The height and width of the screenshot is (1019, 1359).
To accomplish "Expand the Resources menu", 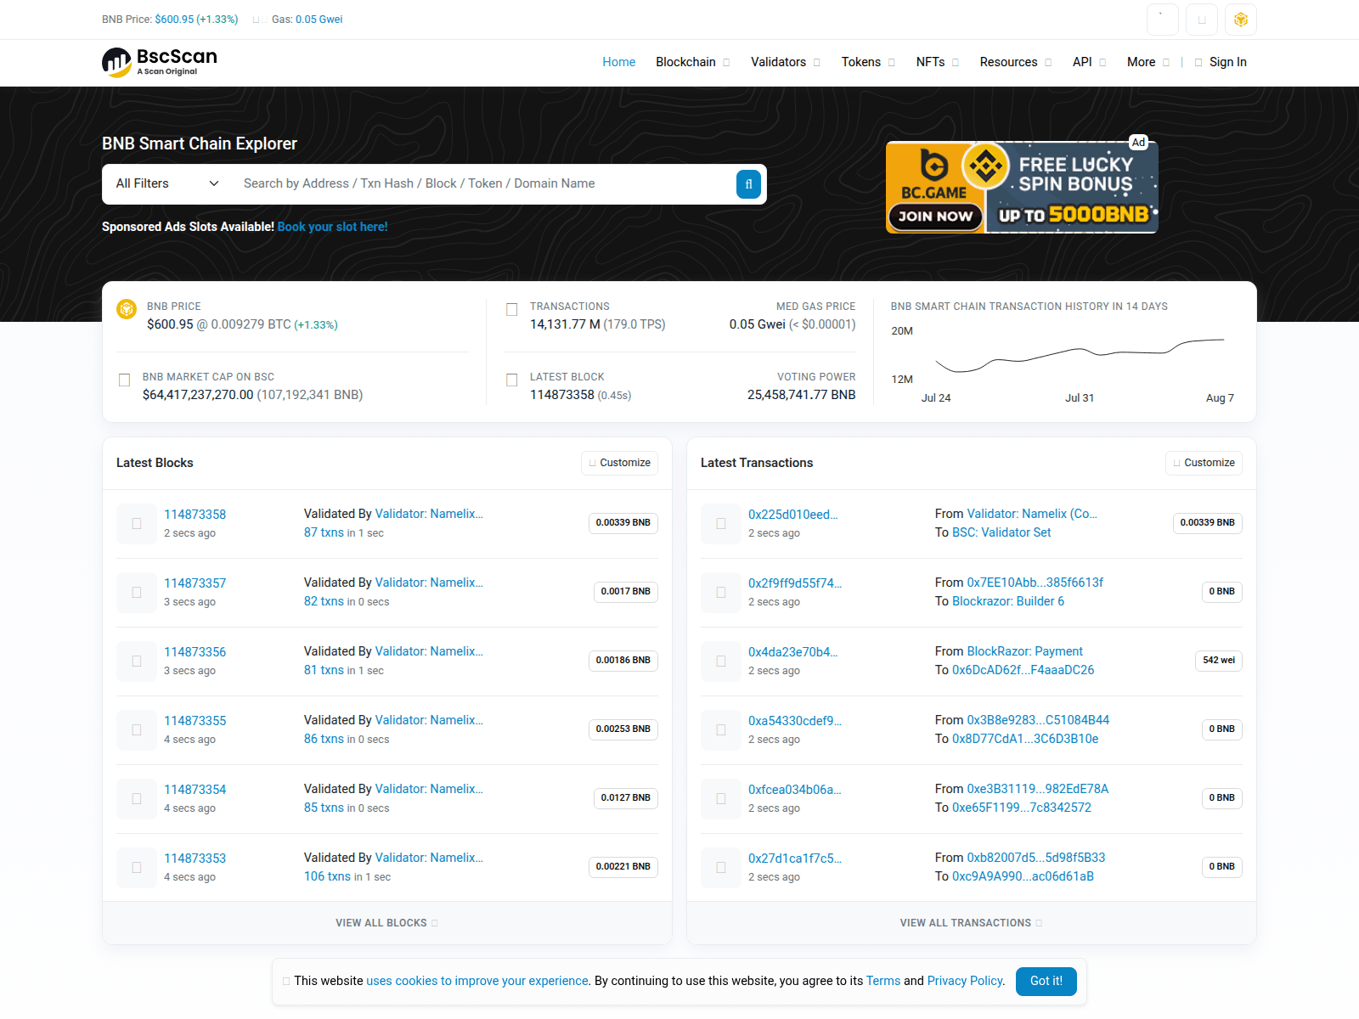I will point(1016,62).
